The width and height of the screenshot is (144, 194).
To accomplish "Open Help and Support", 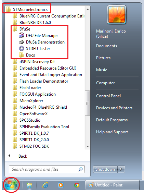I will [x=112, y=132].
